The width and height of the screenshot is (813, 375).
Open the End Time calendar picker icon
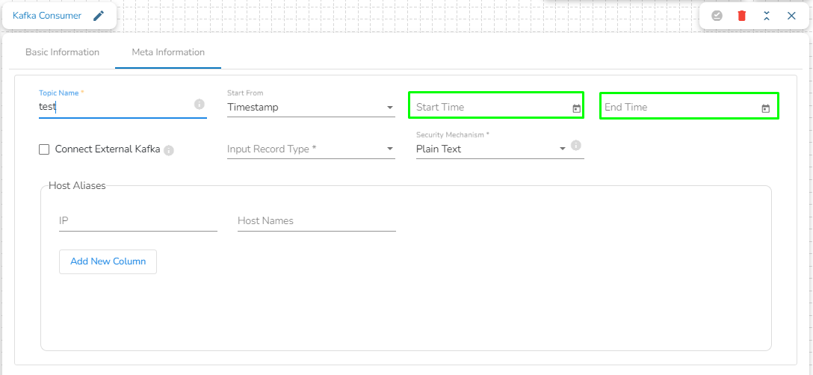point(765,108)
